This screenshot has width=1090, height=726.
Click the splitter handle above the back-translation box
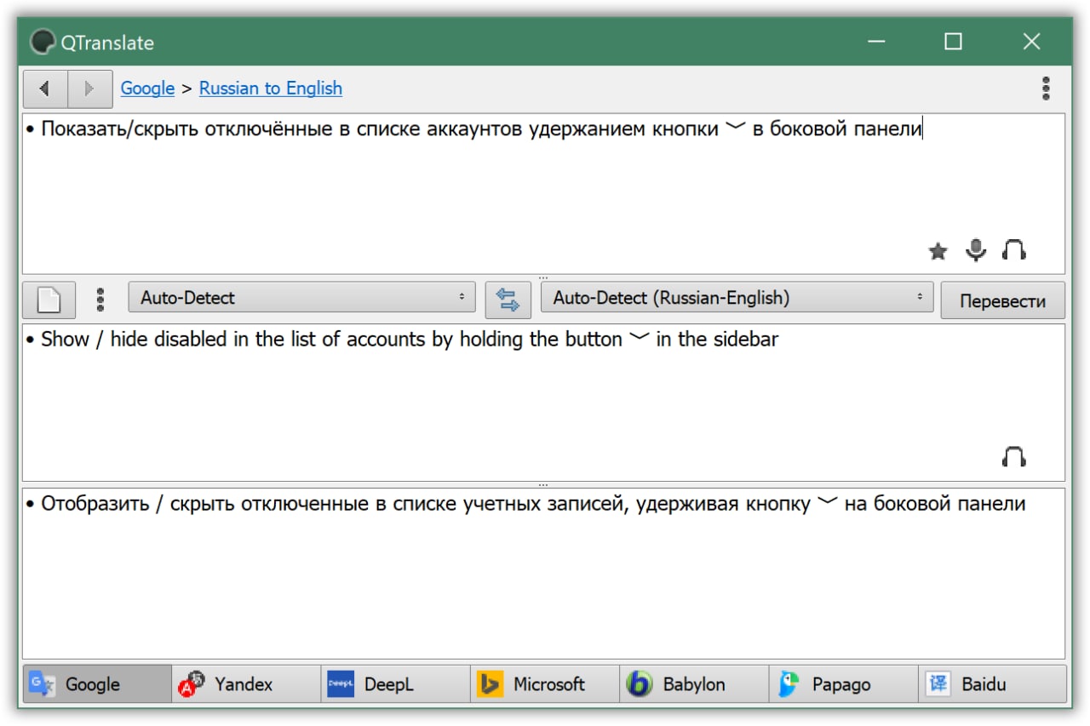click(x=543, y=484)
